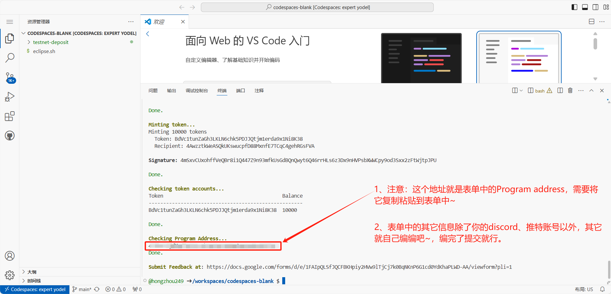The height and width of the screenshot is (294, 611).
Task: Go back with the navigation arrow
Action: [x=182, y=7]
